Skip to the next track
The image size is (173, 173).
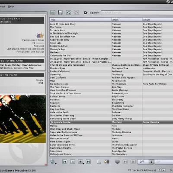click(88, 162)
